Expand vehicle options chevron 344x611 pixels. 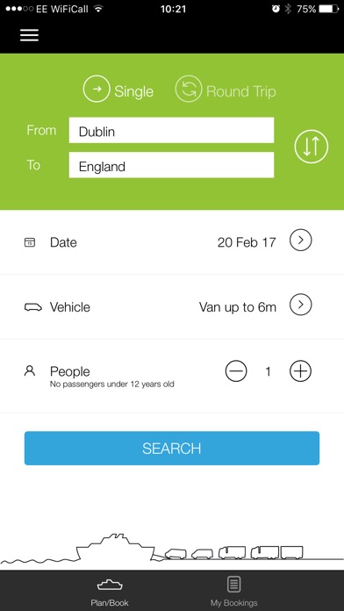point(300,305)
